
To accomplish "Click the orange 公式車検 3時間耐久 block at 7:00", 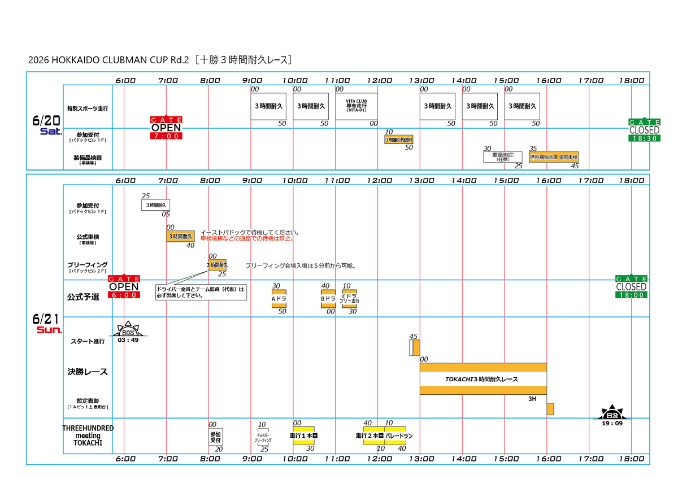I will [180, 237].
